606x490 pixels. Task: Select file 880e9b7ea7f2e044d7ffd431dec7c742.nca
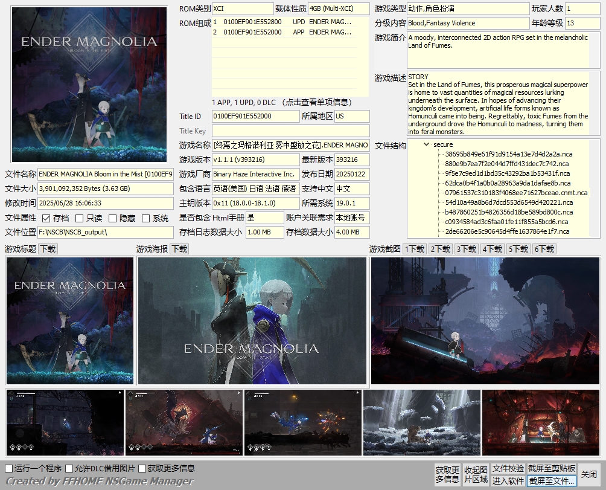point(506,164)
